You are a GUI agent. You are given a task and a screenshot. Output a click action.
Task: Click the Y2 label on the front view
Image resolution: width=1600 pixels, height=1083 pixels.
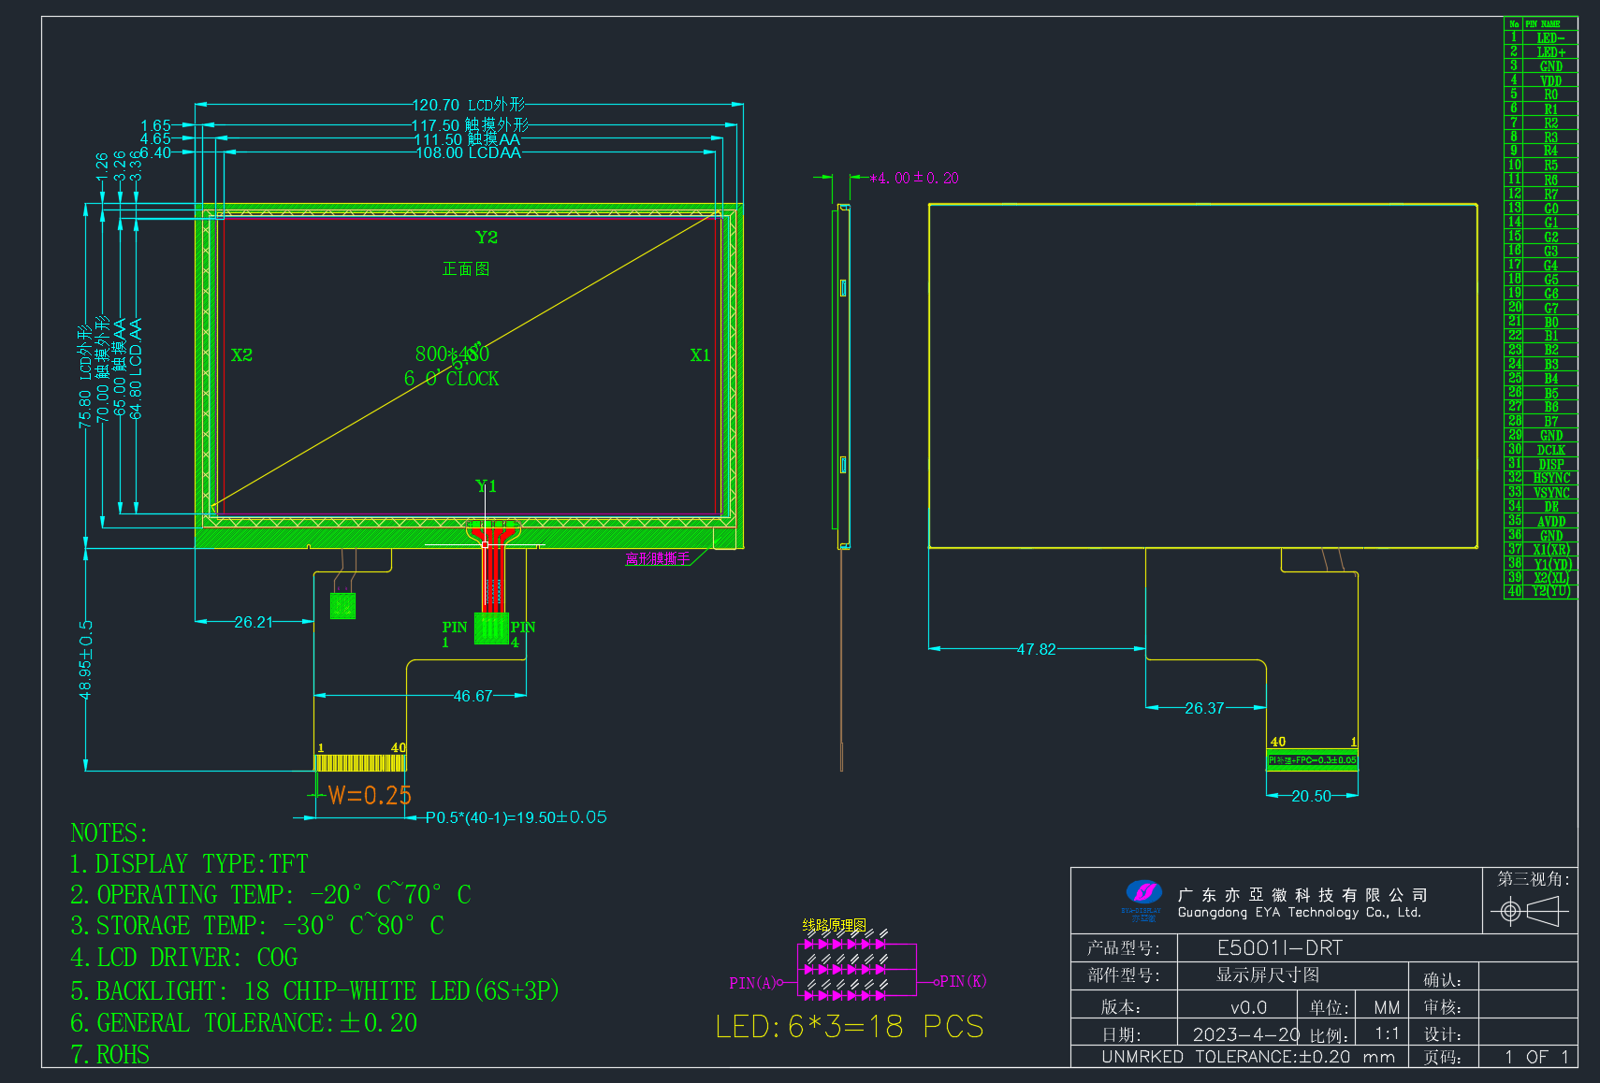click(487, 238)
